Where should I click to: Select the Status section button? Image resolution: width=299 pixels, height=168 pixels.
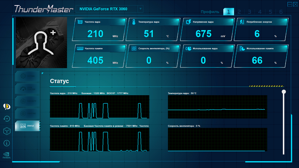pyautogui.click(x=27, y=126)
